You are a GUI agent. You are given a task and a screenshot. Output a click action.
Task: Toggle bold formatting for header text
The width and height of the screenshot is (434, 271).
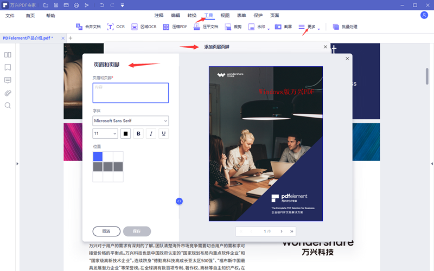click(x=138, y=133)
